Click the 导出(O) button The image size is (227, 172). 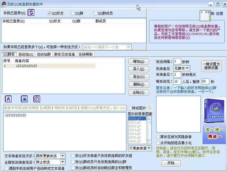click(x=139, y=77)
